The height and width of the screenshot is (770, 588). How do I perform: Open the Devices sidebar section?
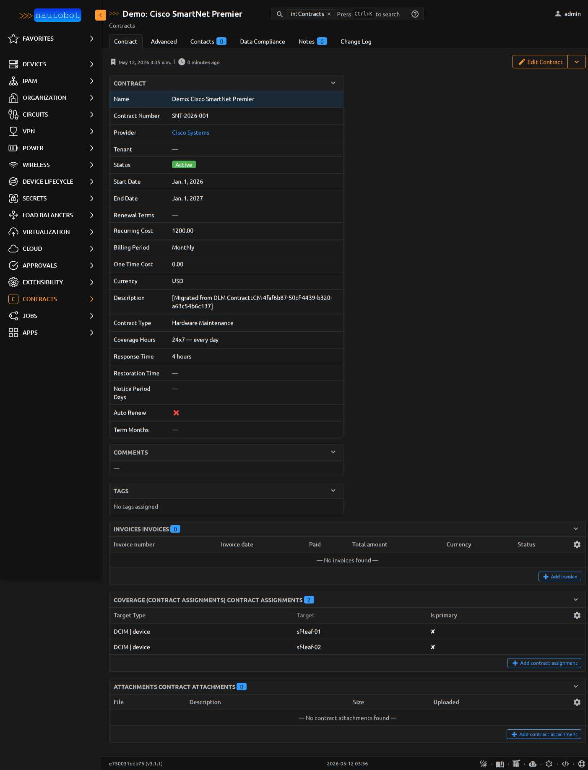[50, 64]
